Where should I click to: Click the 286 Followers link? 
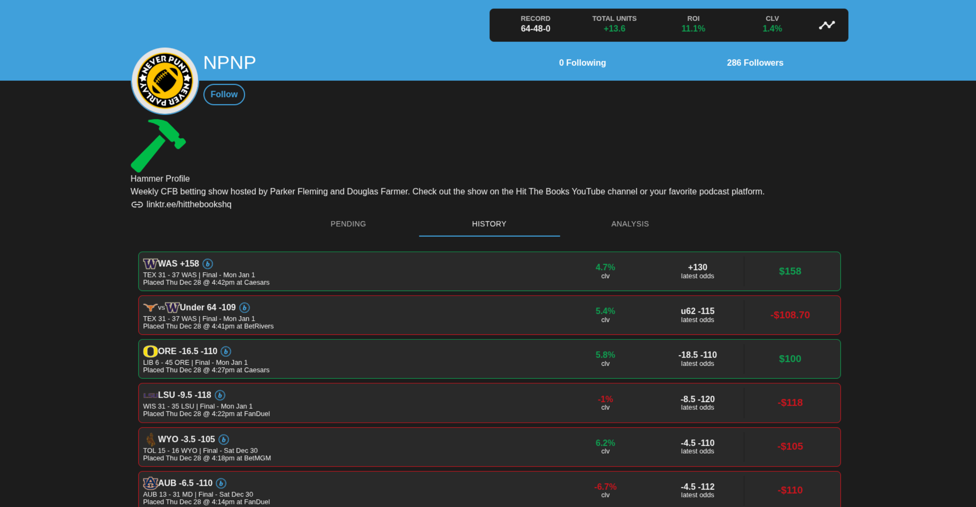click(x=755, y=63)
